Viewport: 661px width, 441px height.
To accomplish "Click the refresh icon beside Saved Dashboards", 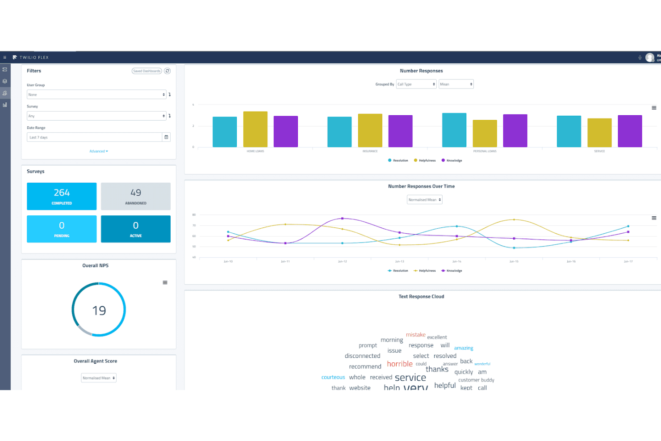I will point(167,71).
